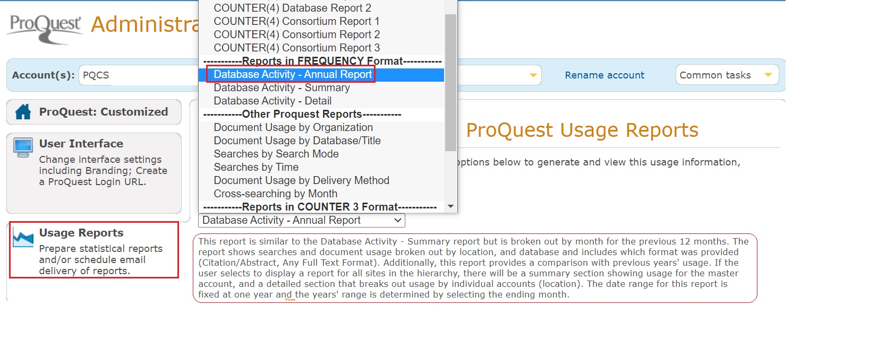This screenshot has width=886, height=358.
Task: Open the Usage Reports section heading
Action: tap(81, 233)
